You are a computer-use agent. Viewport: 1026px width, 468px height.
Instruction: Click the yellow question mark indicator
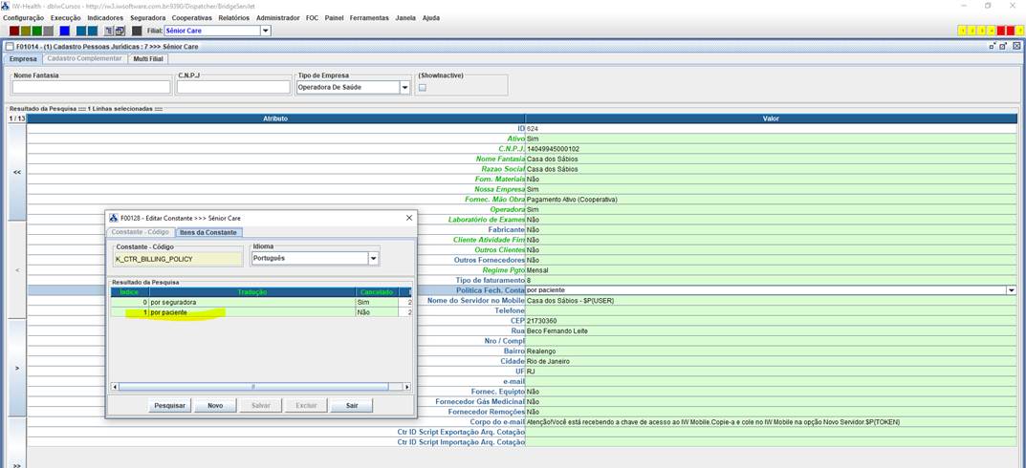(x=1020, y=31)
